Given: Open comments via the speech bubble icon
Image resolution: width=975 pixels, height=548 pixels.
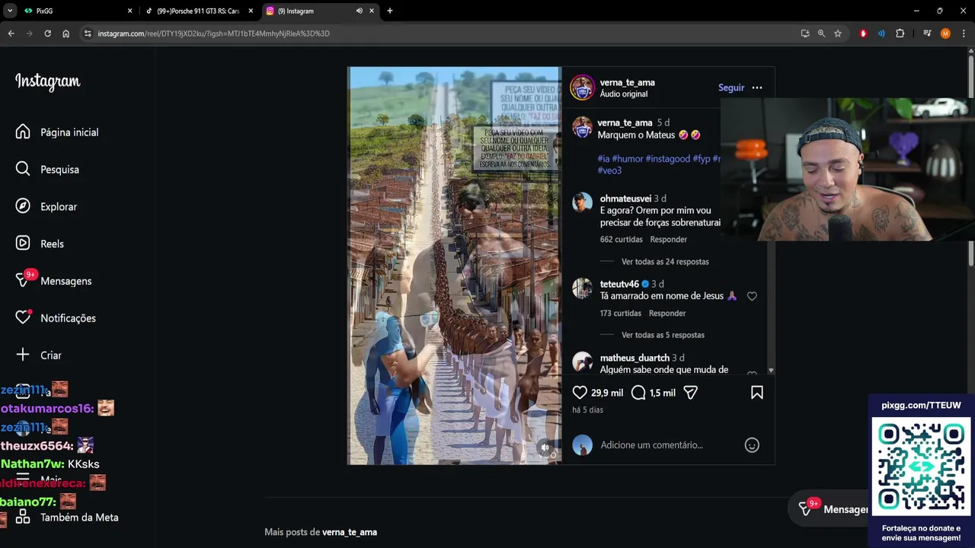Looking at the screenshot, I should 638,393.
